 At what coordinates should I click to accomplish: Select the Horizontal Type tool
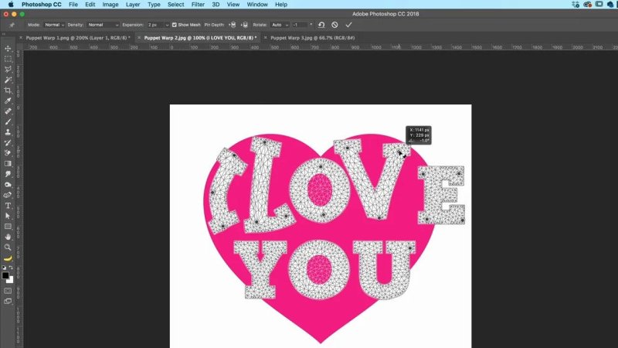coord(8,206)
